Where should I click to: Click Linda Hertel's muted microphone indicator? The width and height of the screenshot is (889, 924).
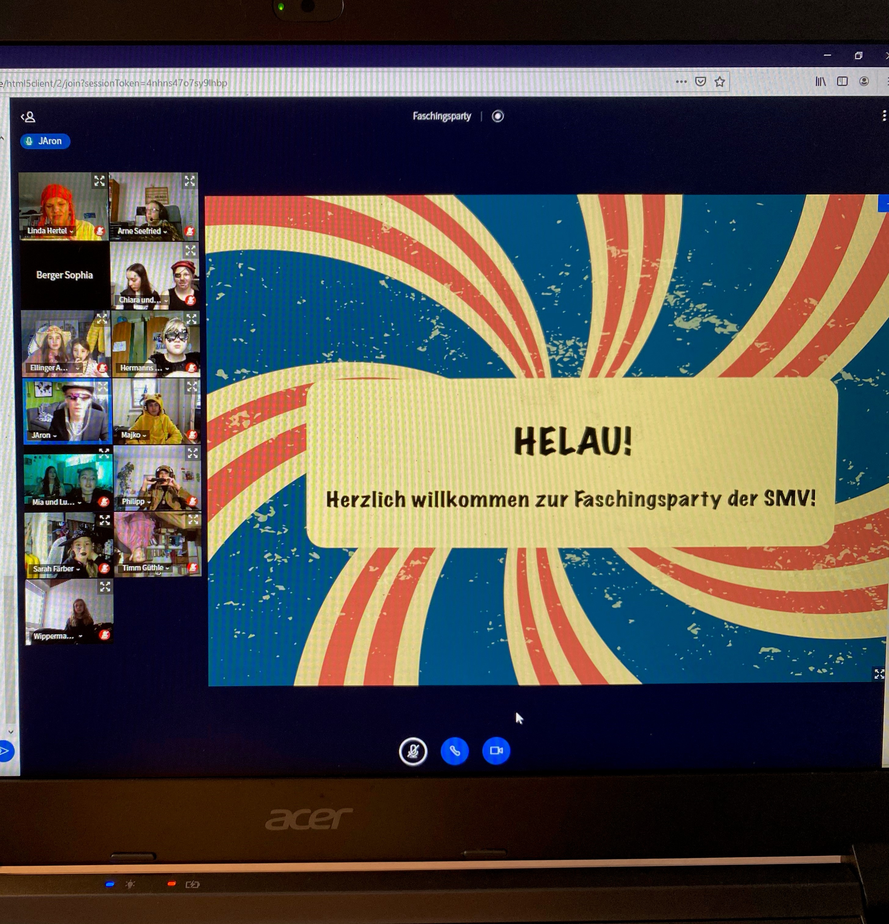pos(100,230)
